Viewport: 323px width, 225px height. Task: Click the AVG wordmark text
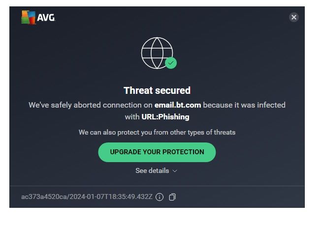coord(46,18)
